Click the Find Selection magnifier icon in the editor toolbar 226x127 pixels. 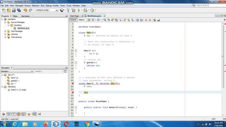click(105, 20)
